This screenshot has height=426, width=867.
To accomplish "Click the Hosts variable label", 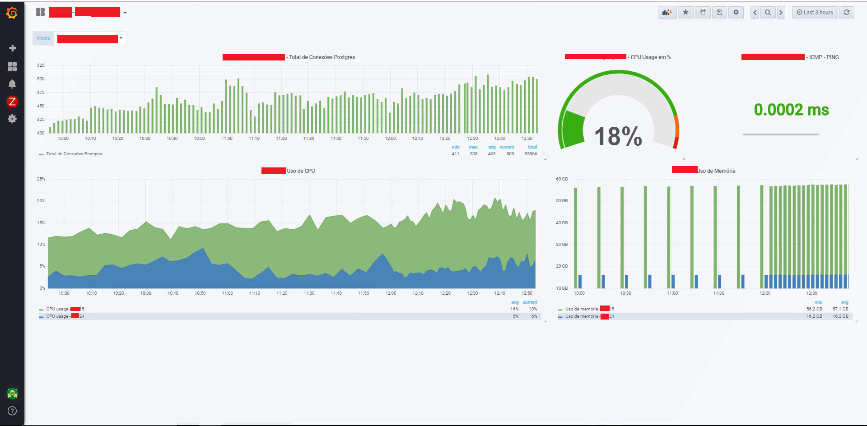I will tap(43, 38).
